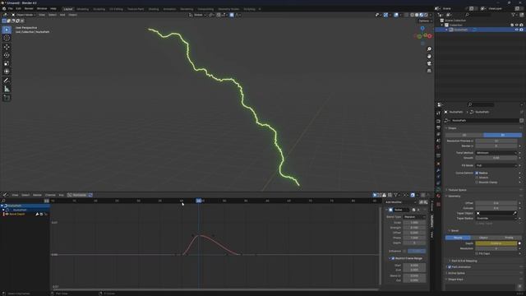Select the Transform tool in viewport toolbar
This screenshot has width=526, height=296.
[7, 72]
